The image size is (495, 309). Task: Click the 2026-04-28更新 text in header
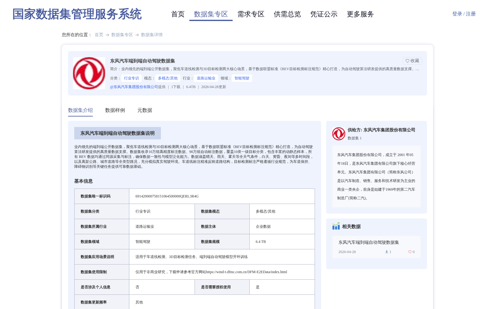[214, 87]
